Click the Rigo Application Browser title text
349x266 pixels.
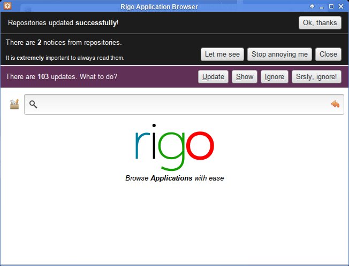159,6
